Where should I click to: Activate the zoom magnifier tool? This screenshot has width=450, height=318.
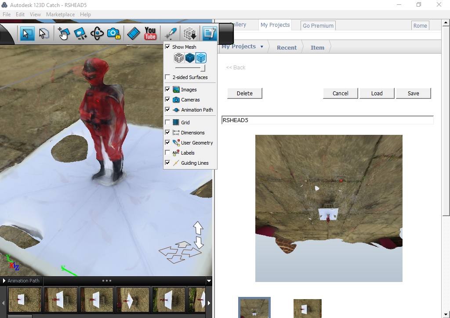pyautogui.click(x=80, y=33)
